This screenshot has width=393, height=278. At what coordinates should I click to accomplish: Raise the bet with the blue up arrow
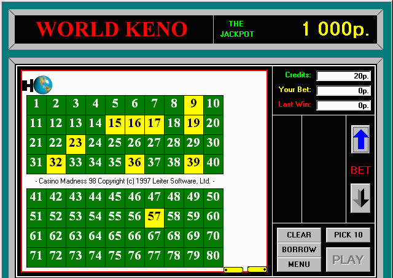(360, 139)
